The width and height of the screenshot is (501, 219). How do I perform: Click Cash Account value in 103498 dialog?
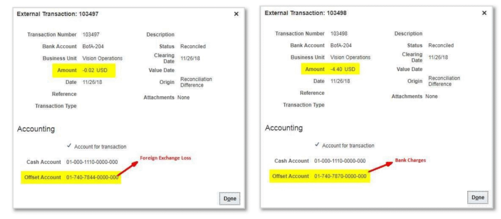pos(340,161)
